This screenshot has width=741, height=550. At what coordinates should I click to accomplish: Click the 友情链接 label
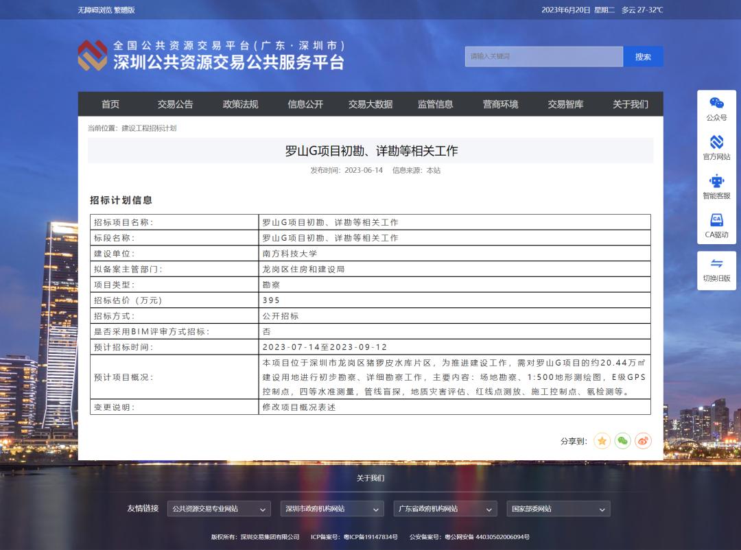click(x=143, y=508)
